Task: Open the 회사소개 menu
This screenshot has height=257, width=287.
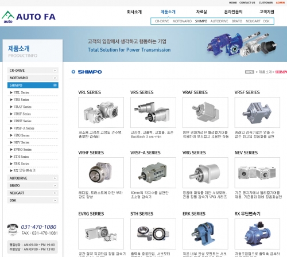Action: coord(134,12)
